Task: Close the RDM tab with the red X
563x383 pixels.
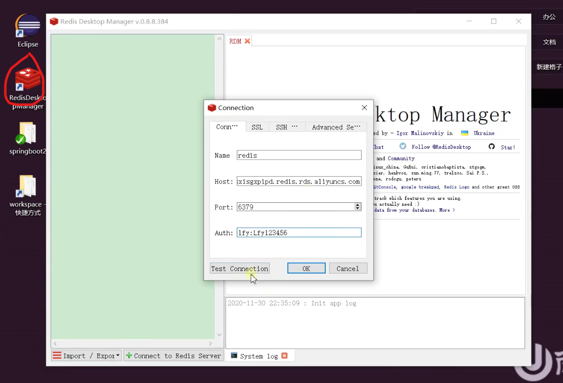Action: [248, 41]
